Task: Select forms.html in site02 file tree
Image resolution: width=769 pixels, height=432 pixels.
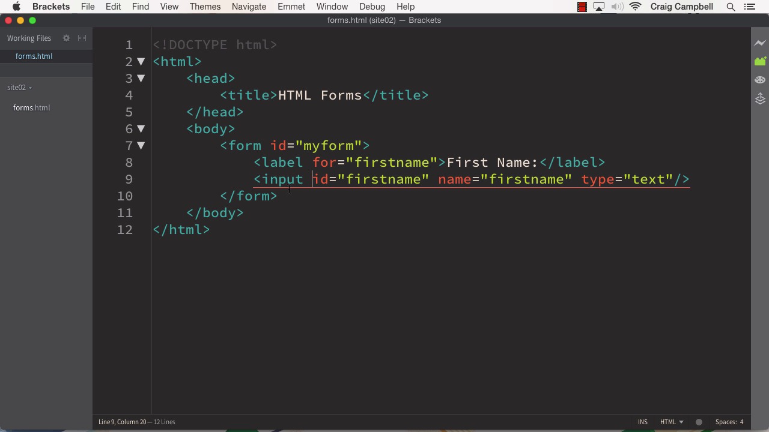Action: [x=31, y=108]
